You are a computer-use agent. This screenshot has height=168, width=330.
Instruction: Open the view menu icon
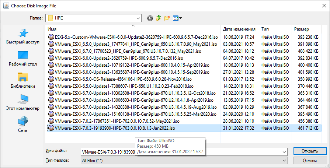click(177, 18)
